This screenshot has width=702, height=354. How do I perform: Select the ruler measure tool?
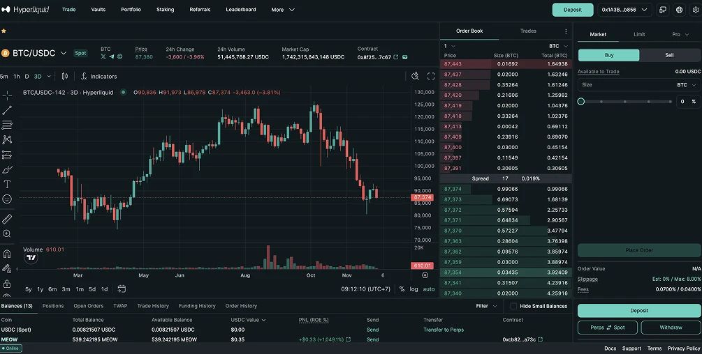(7, 219)
